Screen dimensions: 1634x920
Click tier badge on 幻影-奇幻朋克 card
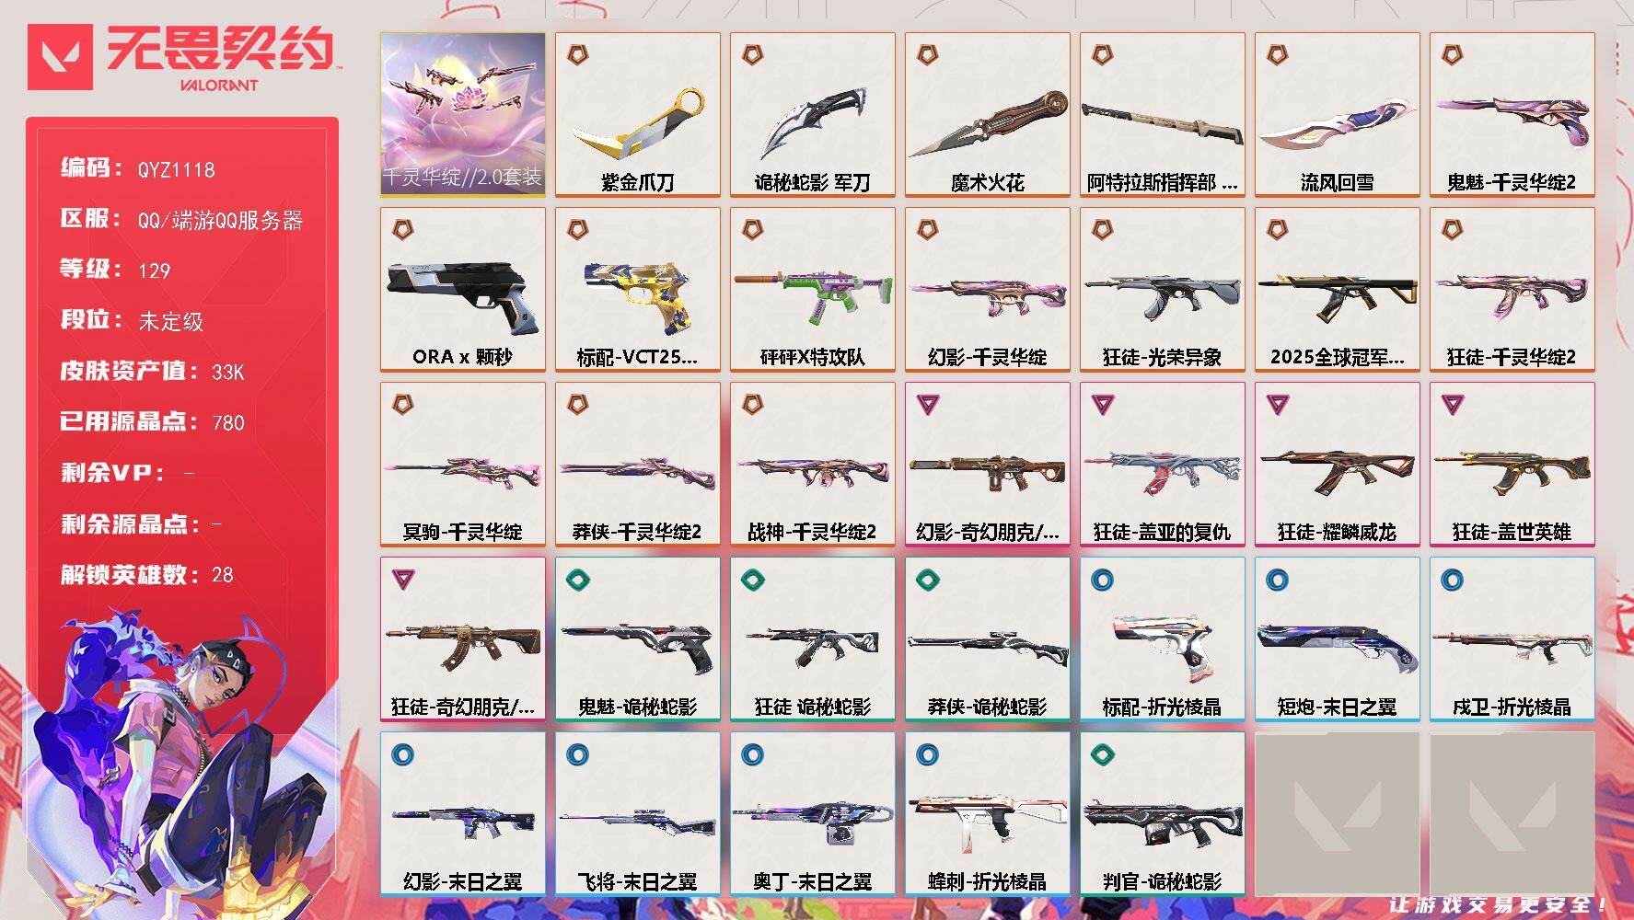928,405
